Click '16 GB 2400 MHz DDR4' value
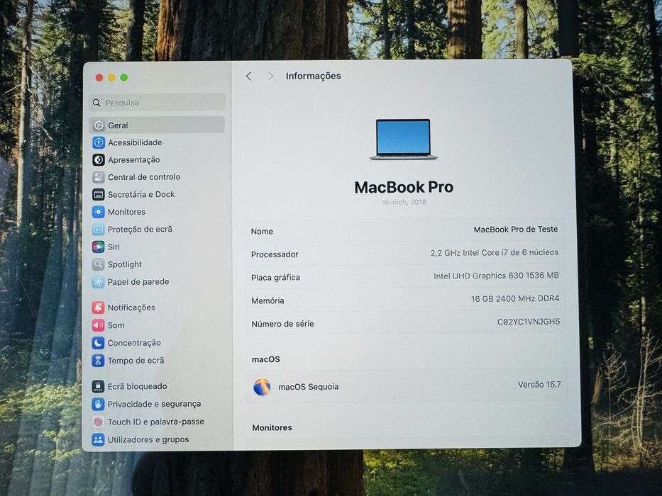Screen dimensions: 662x496 pos(515,298)
